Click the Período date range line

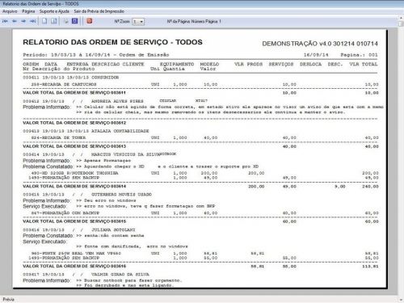point(96,55)
